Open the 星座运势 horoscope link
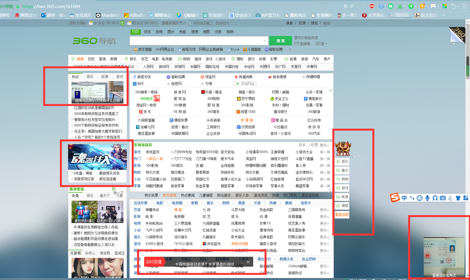Image resolution: width=470 pixels, height=280 pixels. click(x=342, y=215)
